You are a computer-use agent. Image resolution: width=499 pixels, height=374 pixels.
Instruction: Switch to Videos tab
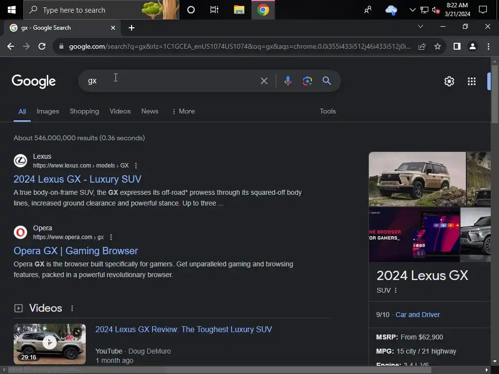(120, 112)
